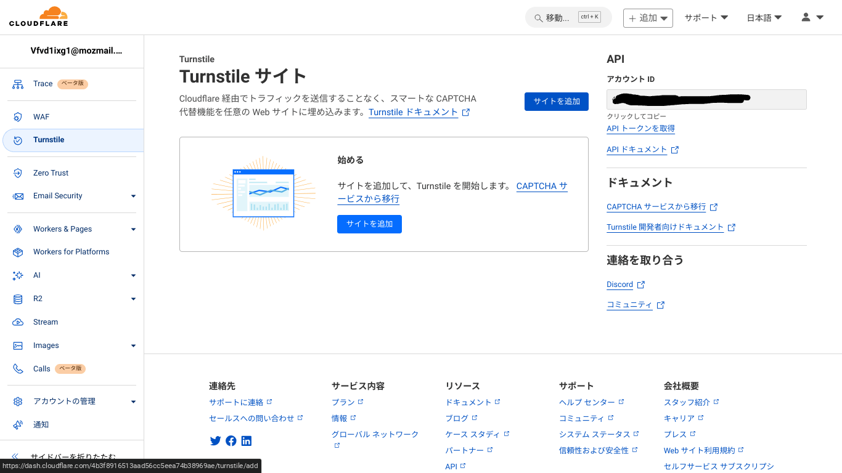Click ヘルプ センター footer link
The image size is (842, 473).
587,402
